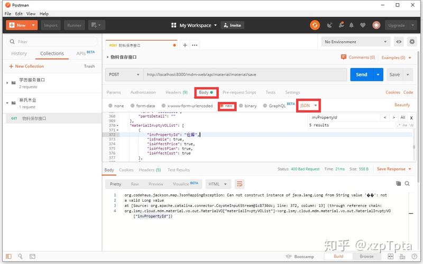Click the orange sync icon
This screenshot has height=264, width=423.
click(x=315, y=25)
